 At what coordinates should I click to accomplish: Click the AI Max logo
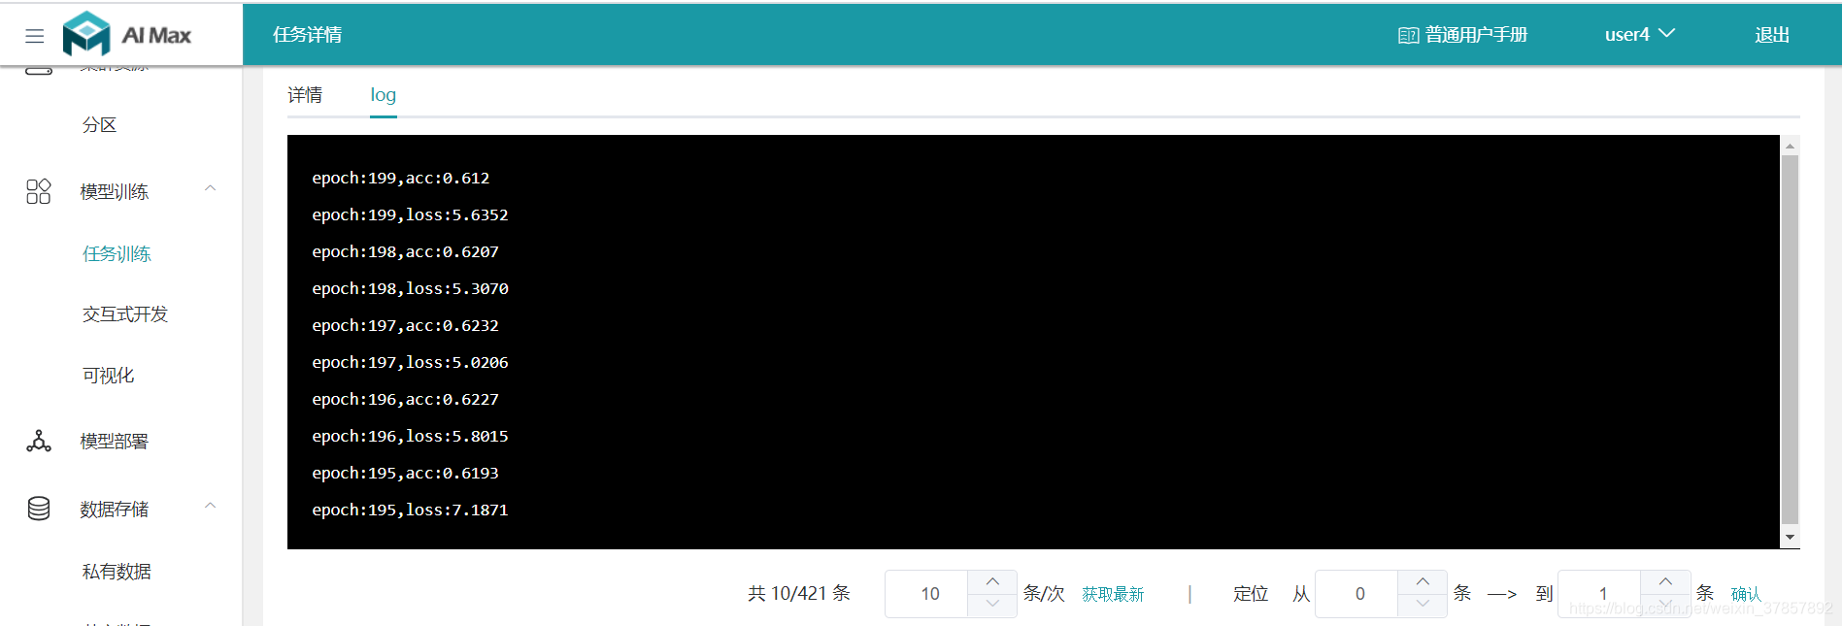pos(127,35)
